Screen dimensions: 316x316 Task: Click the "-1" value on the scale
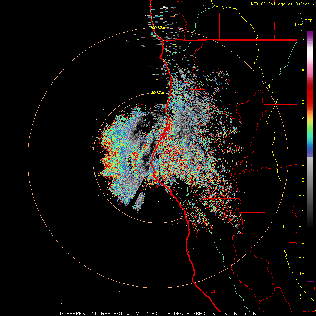pyautogui.click(x=302, y=164)
